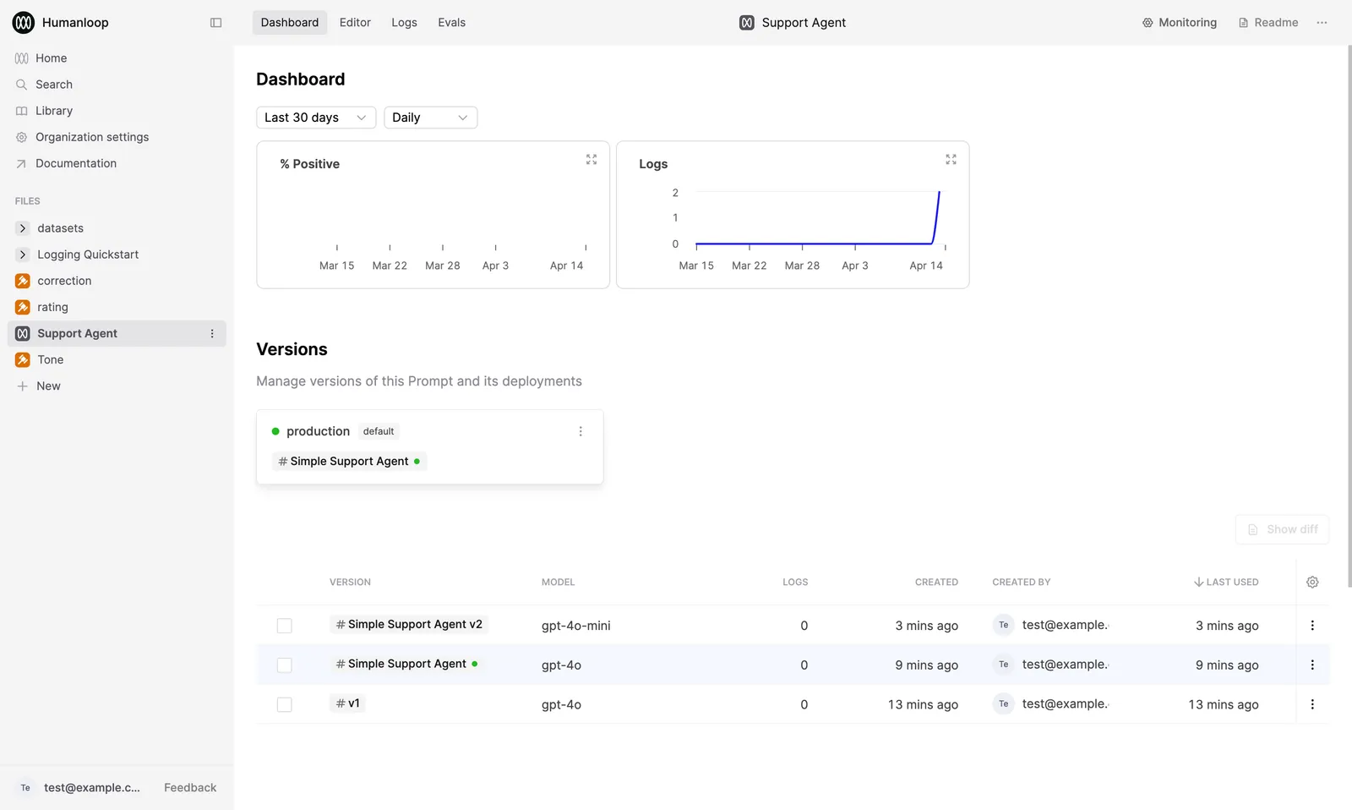Switch to the Editor tab
This screenshot has width=1352, height=810.
pyautogui.click(x=355, y=23)
